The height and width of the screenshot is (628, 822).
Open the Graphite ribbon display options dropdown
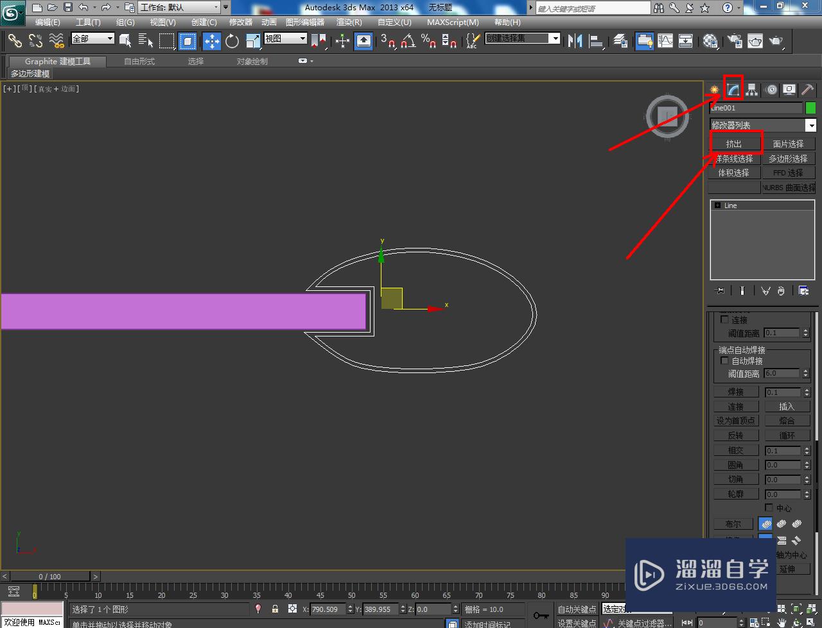coord(305,61)
